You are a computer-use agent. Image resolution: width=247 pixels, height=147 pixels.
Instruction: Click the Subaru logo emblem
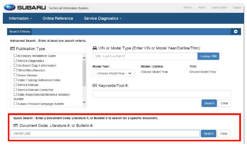(x=10, y=8)
